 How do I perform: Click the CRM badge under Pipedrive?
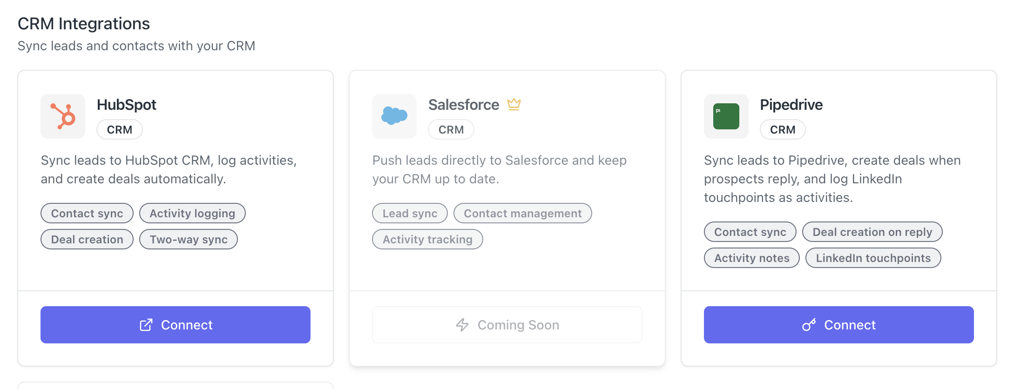(783, 130)
